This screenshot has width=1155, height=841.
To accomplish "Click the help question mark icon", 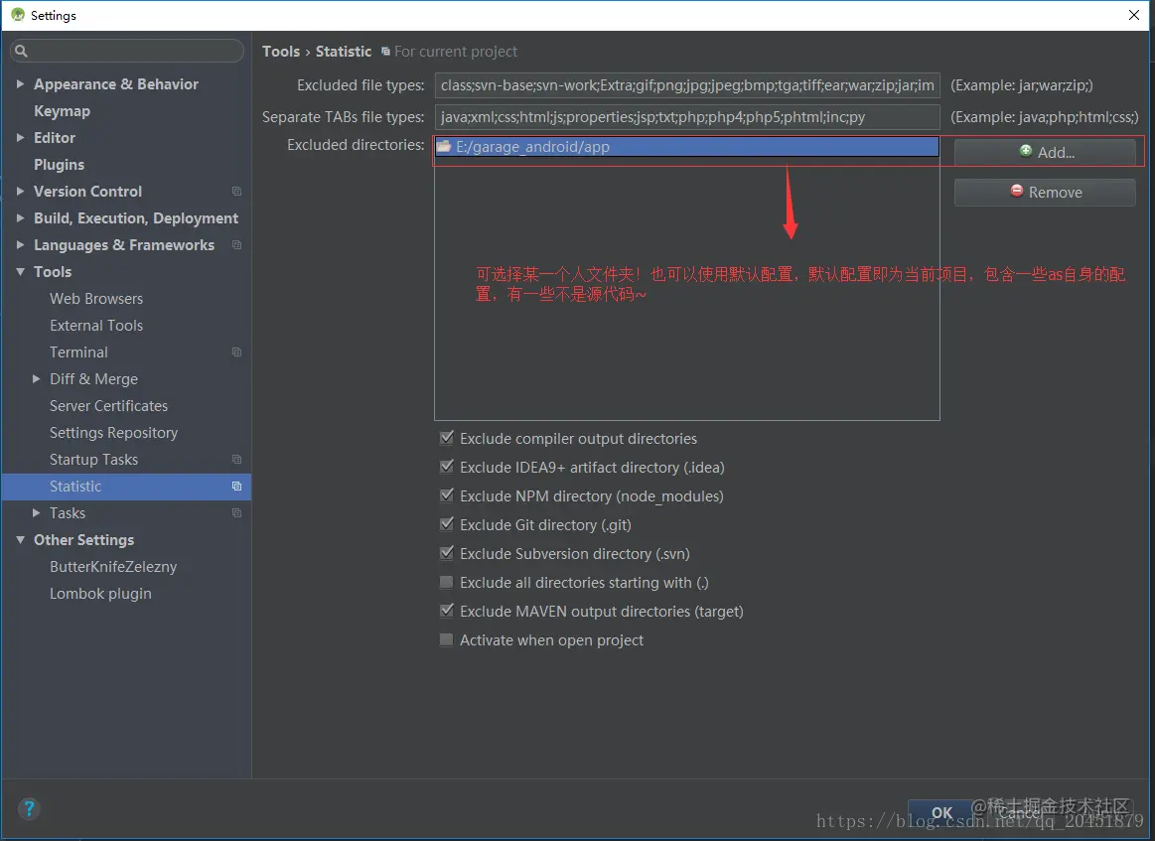I will pyautogui.click(x=29, y=808).
